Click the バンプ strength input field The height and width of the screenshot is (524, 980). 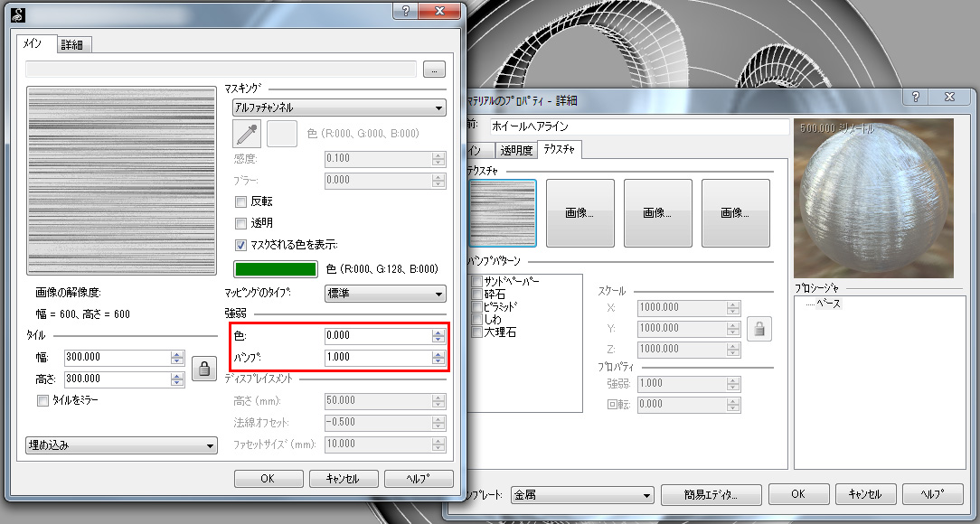point(378,357)
